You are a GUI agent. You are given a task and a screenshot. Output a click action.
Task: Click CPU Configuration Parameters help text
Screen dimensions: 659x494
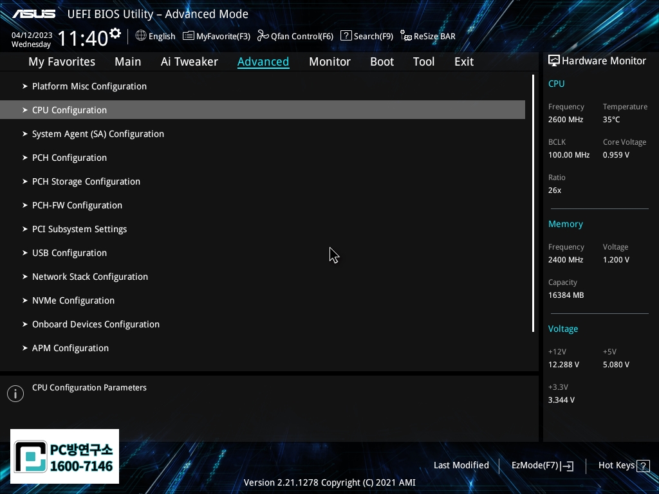(x=89, y=388)
